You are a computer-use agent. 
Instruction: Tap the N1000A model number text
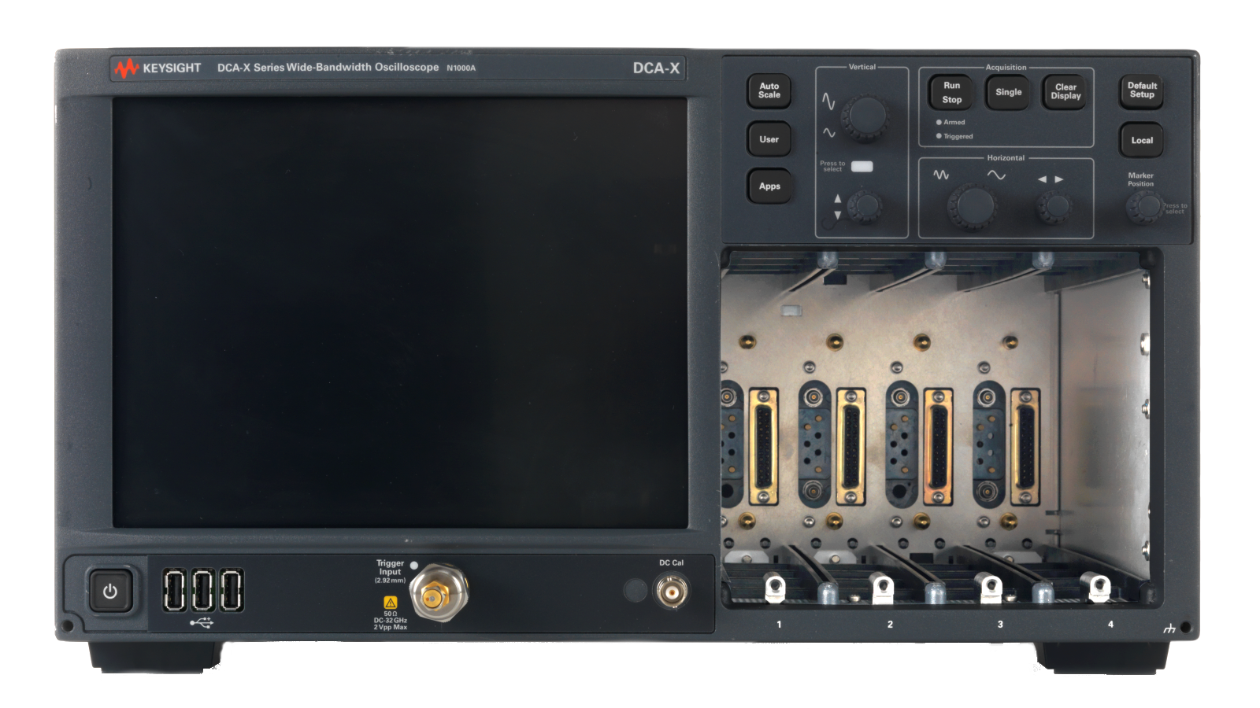click(x=461, y=68)
